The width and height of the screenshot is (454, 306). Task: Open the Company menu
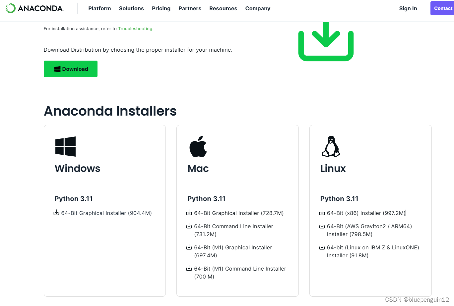tap(258, 8)
